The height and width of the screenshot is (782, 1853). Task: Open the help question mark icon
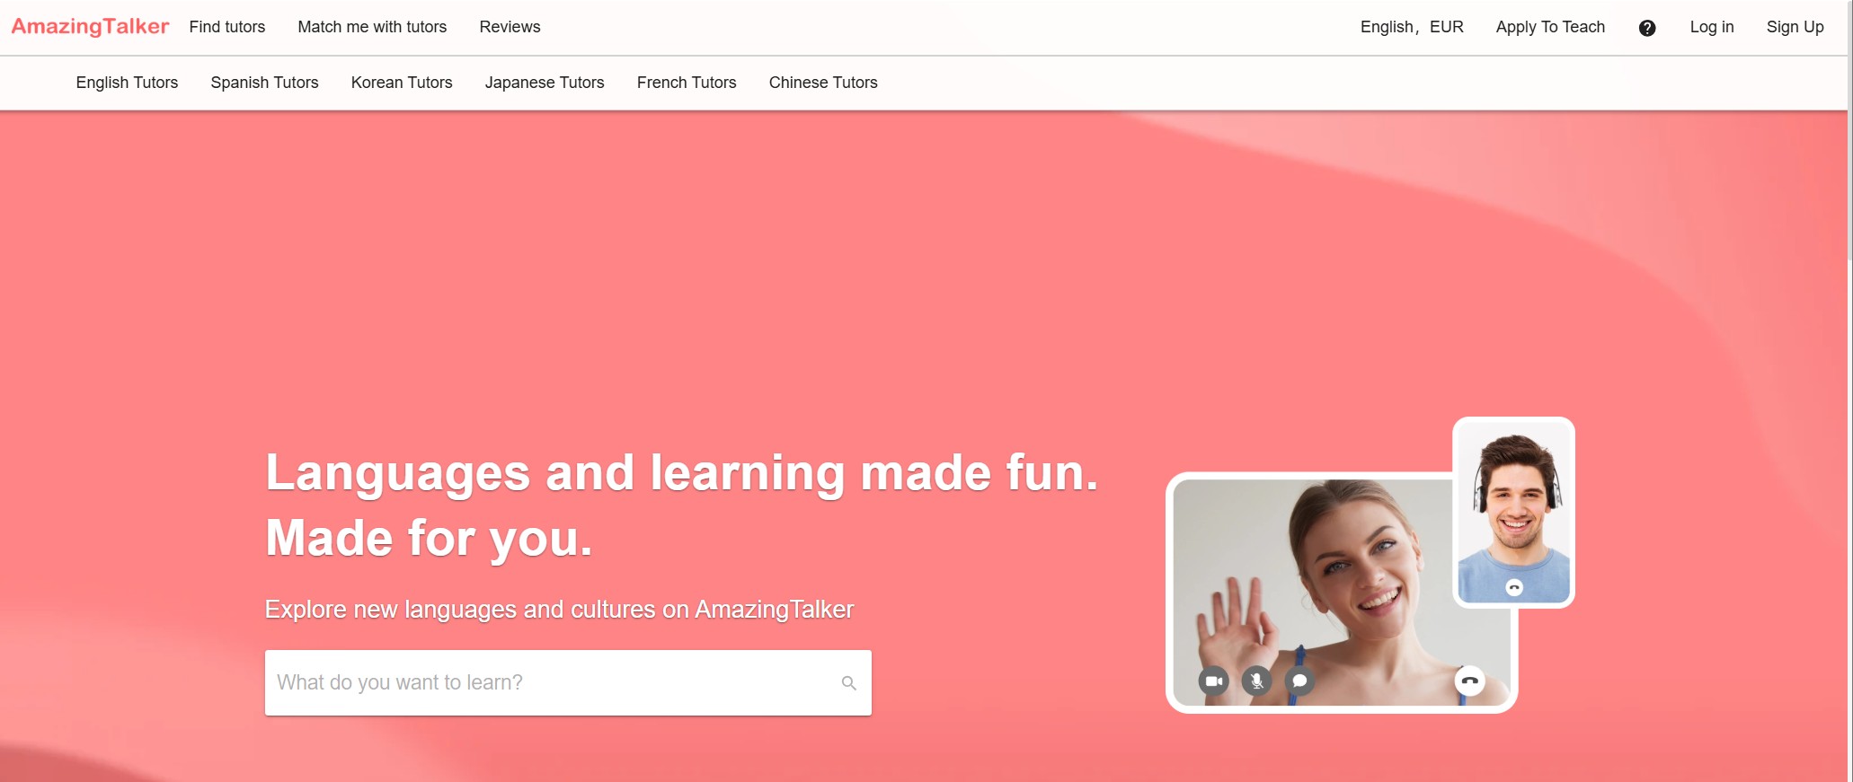tap(1646, 28)
